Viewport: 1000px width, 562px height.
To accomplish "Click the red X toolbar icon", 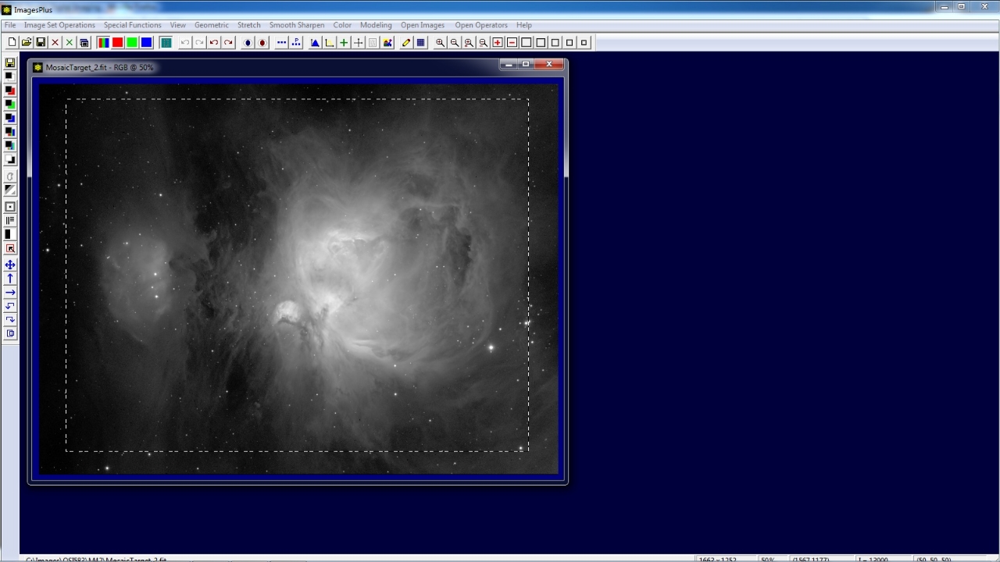I will (55, 42).
